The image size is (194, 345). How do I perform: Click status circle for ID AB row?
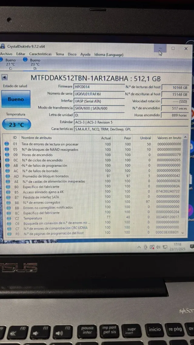[8, 165]
